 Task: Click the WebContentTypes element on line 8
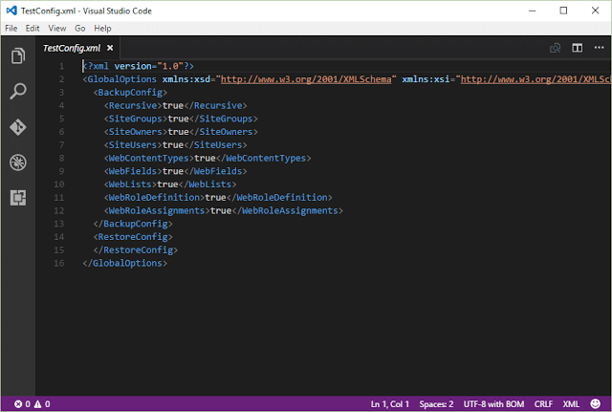point(208,158)
